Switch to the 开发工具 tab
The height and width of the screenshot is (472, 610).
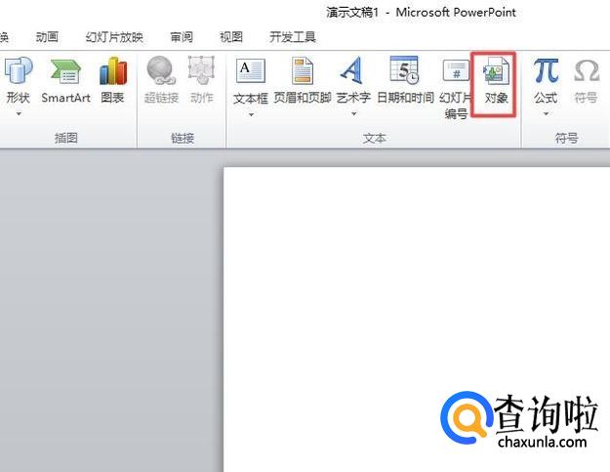click(x=292, y=37)
